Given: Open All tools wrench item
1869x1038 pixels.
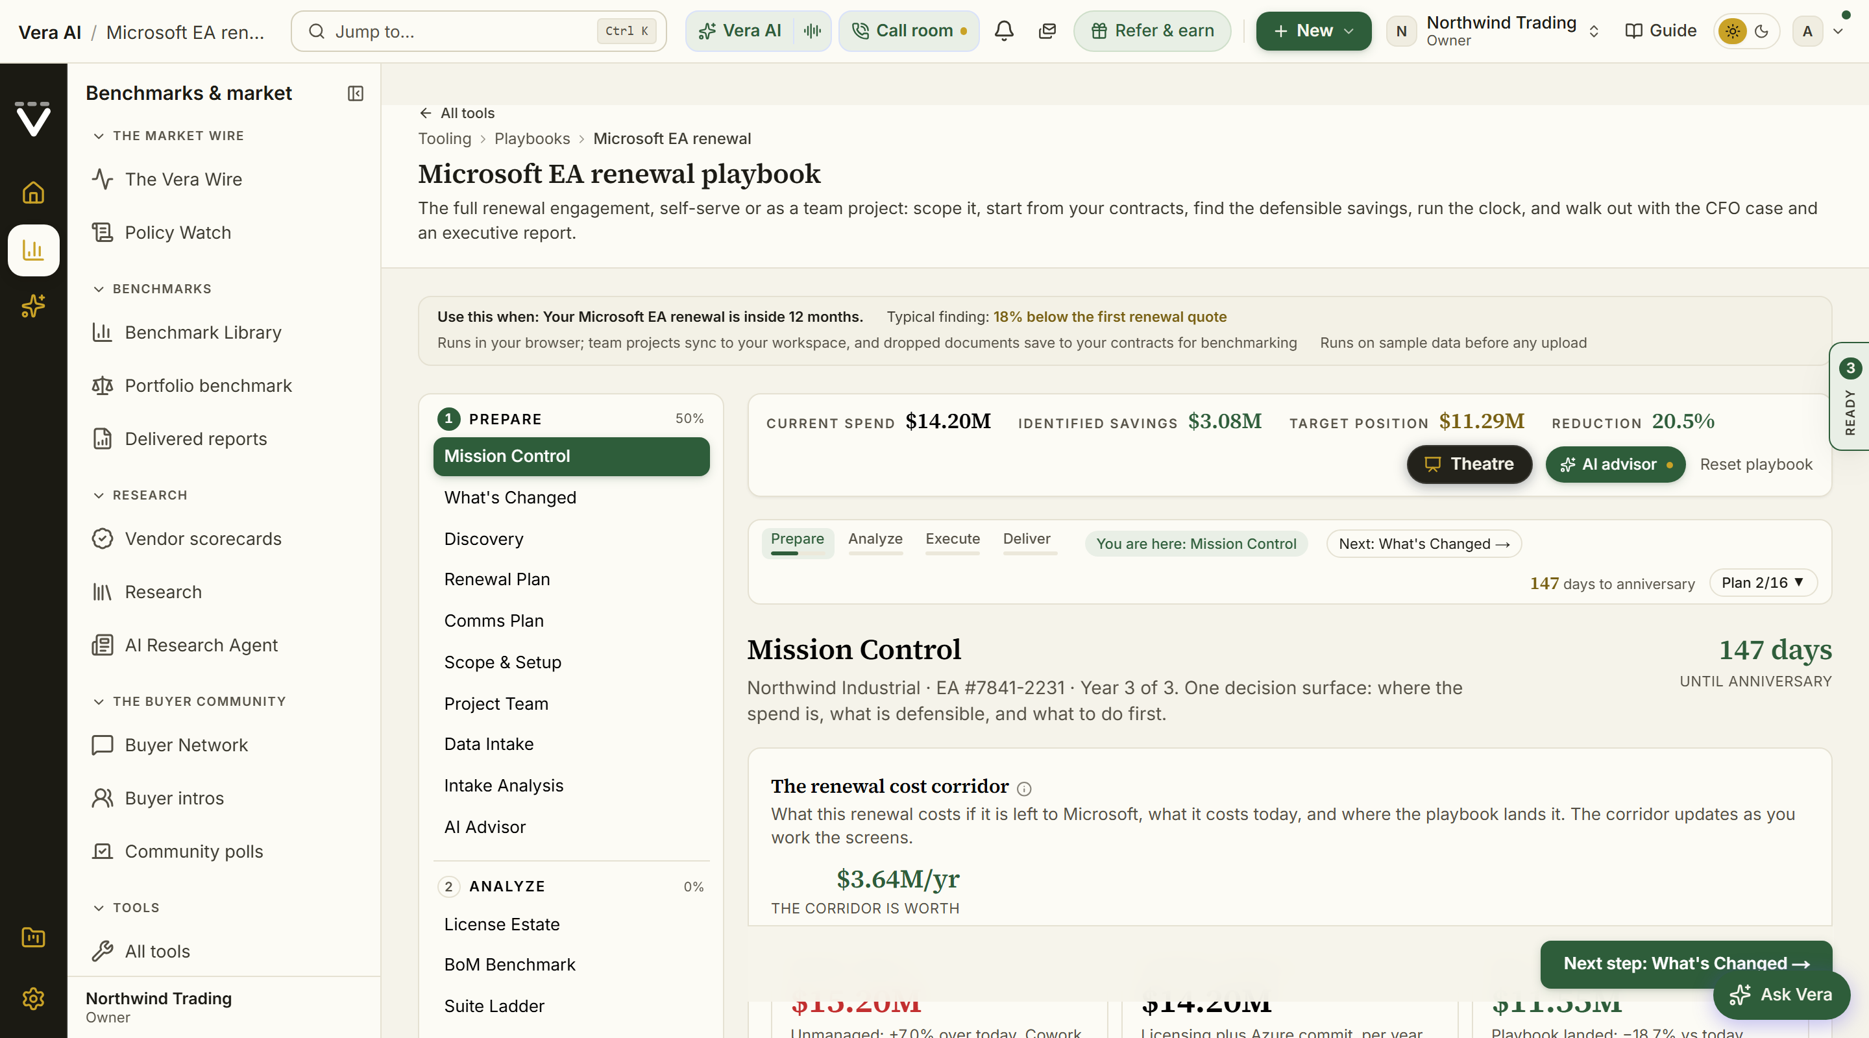Looking at the screenshot, I should click(224, 951).
